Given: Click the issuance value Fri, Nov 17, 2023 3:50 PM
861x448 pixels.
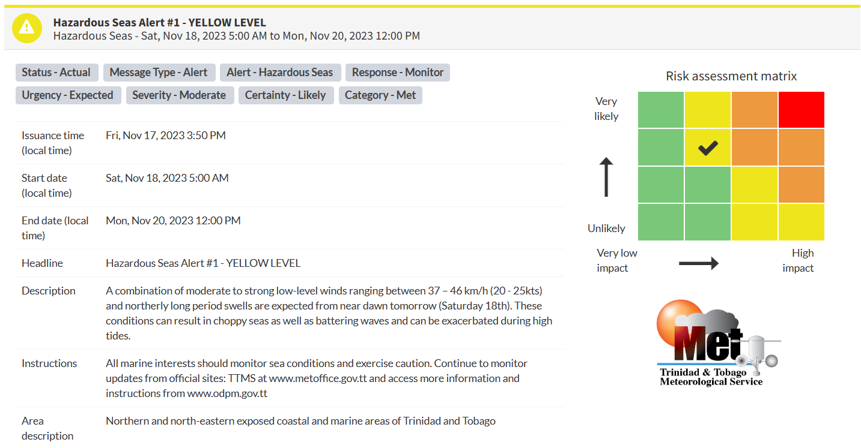Looking at the screenshot, I should pyautogui.click(x=166, y=136).
